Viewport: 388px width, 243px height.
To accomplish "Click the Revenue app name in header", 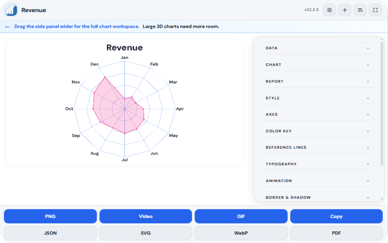I will click(x=34, y=10).
